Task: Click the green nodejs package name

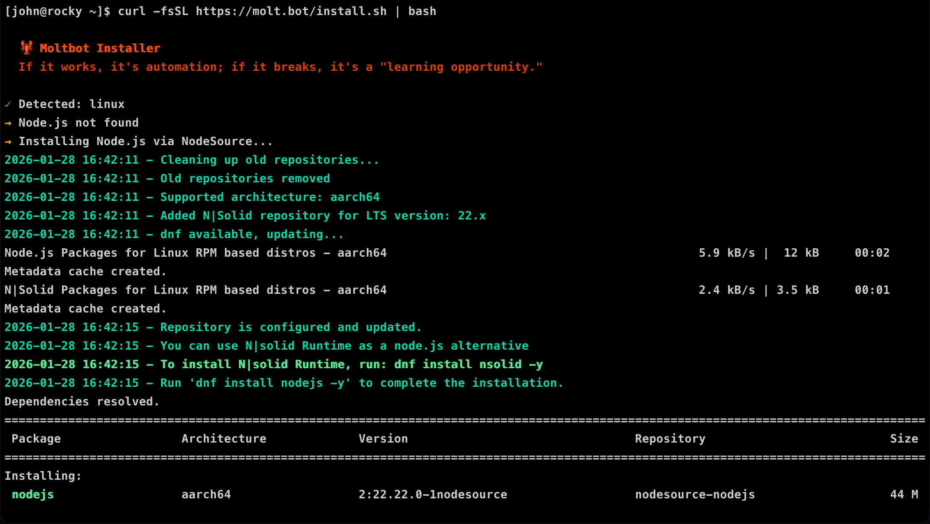Action: (33, 494)
